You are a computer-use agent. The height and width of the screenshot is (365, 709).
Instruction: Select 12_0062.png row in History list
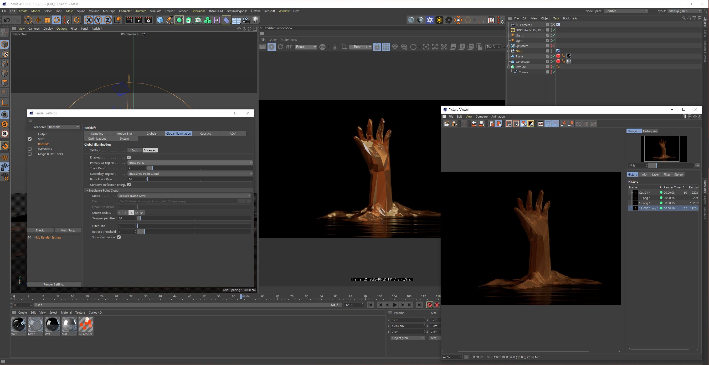664,208
